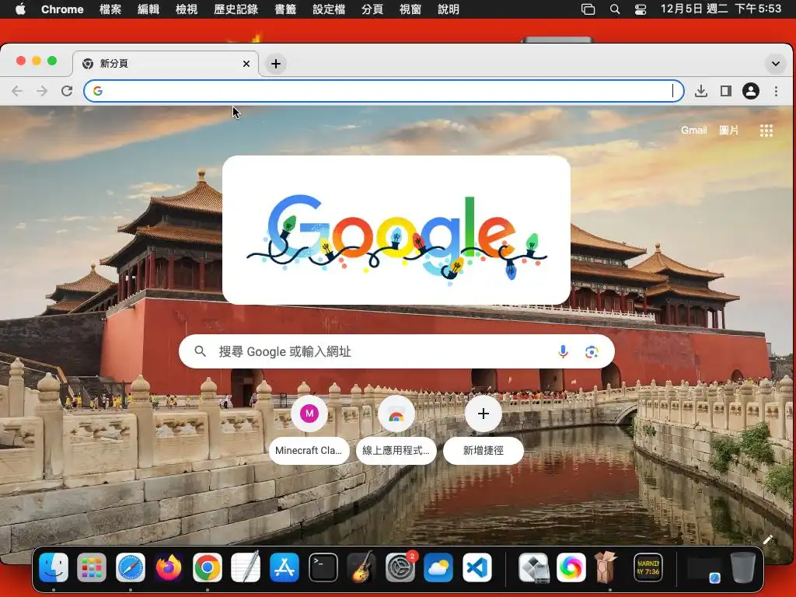The width and height of the screenshot is (796, 597).
Task: Click 新增捷徑 add shortcut button
Action: [484, 431]
